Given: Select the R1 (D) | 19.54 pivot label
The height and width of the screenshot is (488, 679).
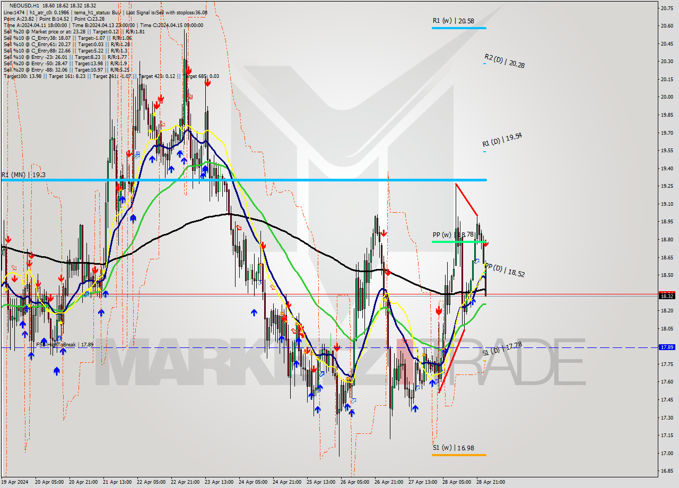Looking at the screenshot, I should point(502,140).
